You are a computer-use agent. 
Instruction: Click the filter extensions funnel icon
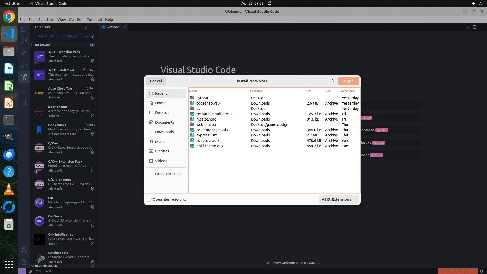pyautogui.click(x=92, y=36)
